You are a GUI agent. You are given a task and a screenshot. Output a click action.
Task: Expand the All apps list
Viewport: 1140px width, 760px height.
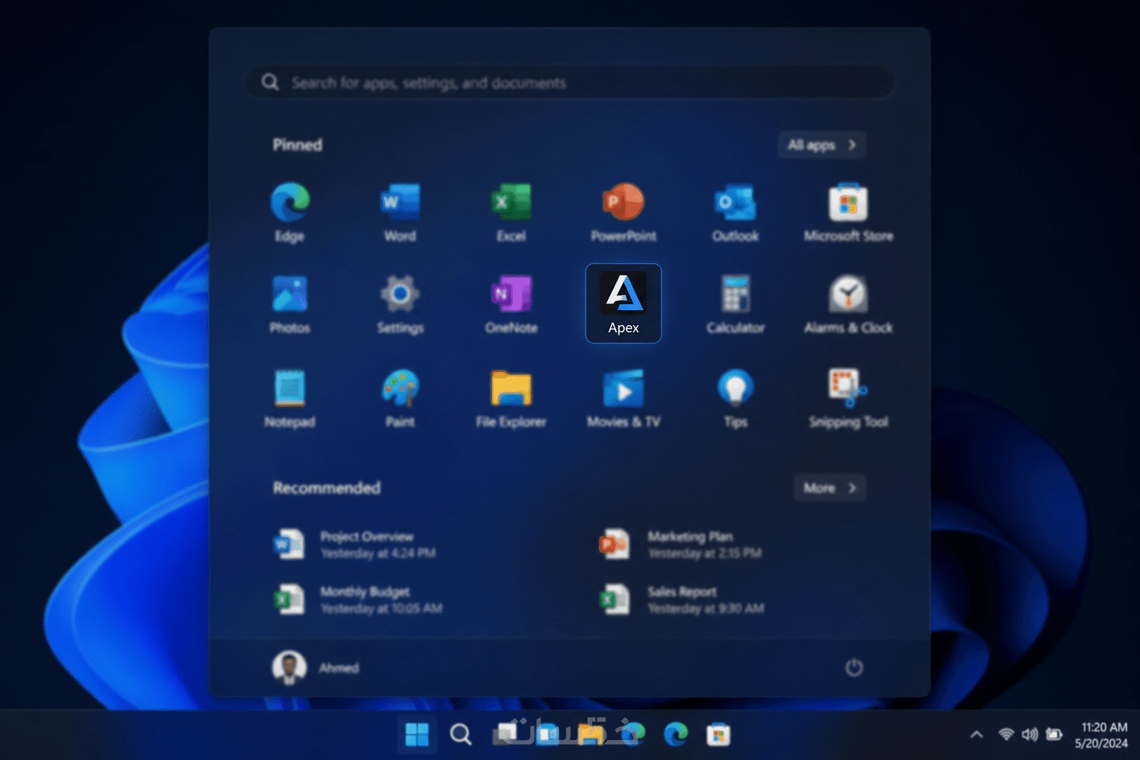click(x=822, y=145)
